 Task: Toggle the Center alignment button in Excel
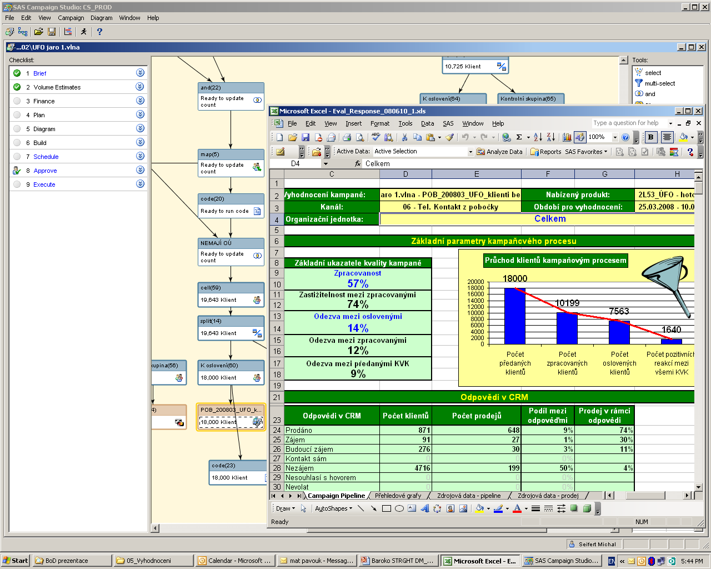[667, 137]
